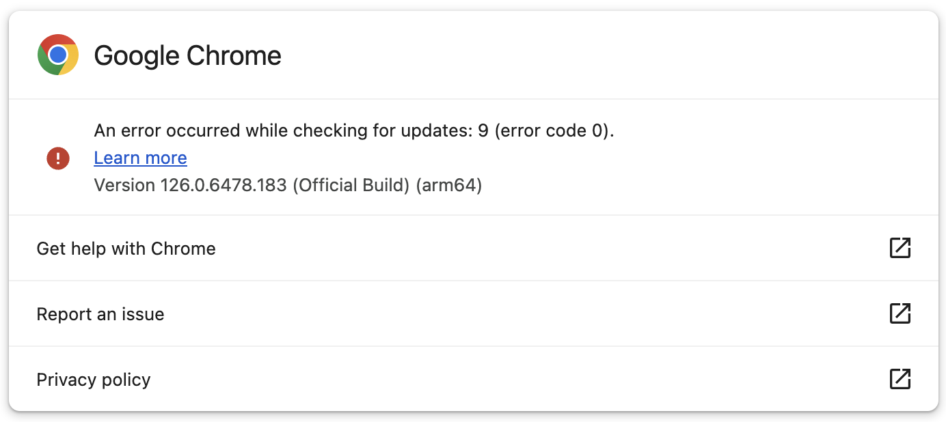
Task: Open external link icon beside Get help
Action: 900,248
